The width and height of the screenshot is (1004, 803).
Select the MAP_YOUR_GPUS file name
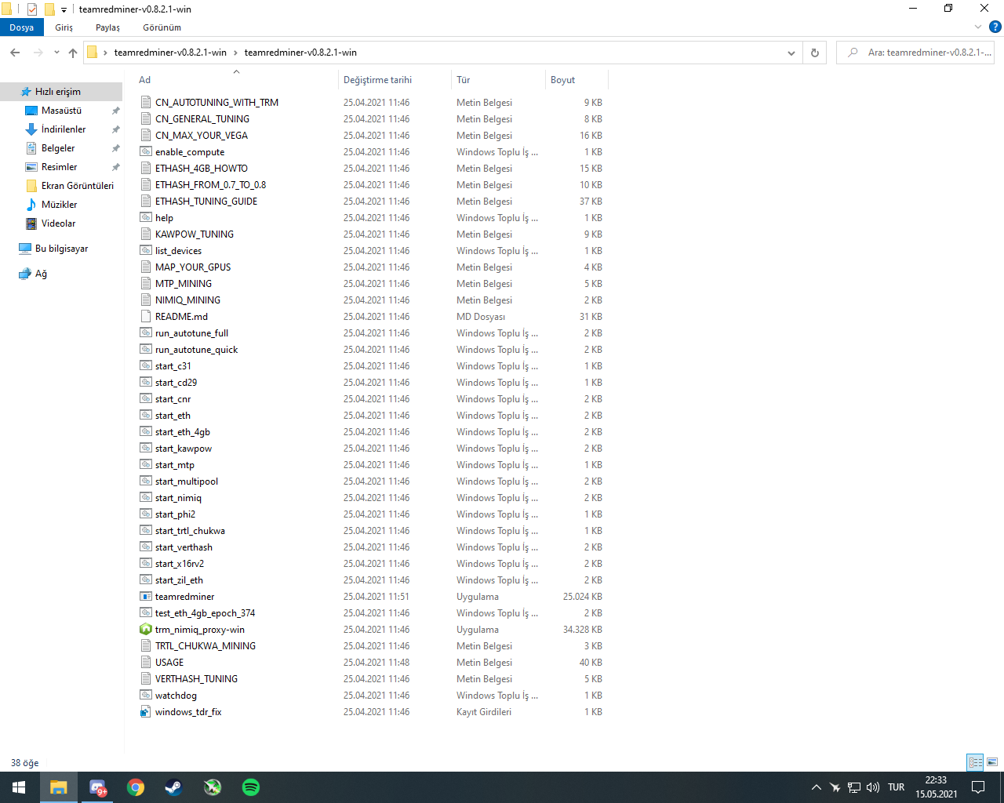(x=193, y=267)
